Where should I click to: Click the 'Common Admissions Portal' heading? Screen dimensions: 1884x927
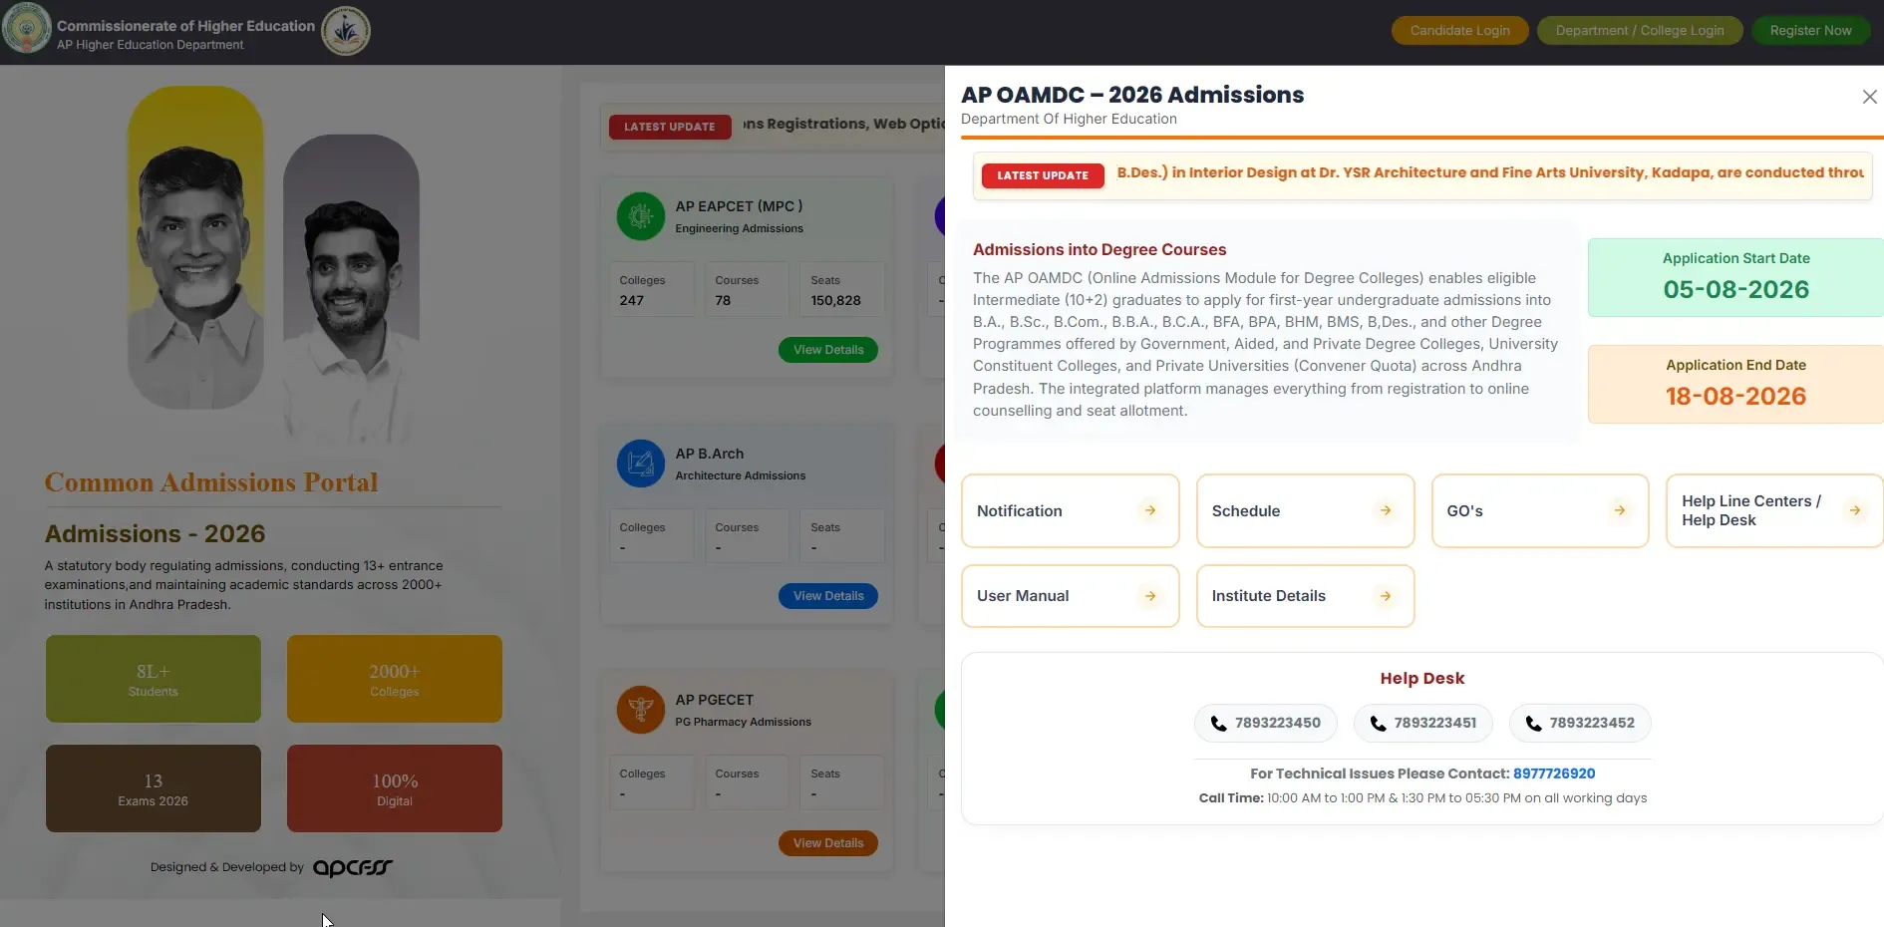point(211,482)
